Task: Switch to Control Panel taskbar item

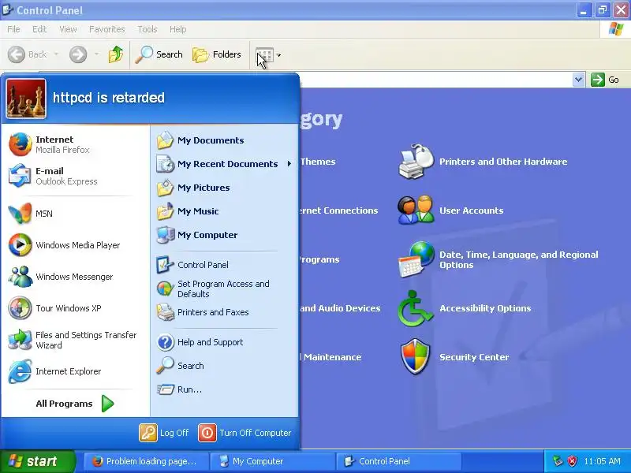Action: (x=398, y=461)
